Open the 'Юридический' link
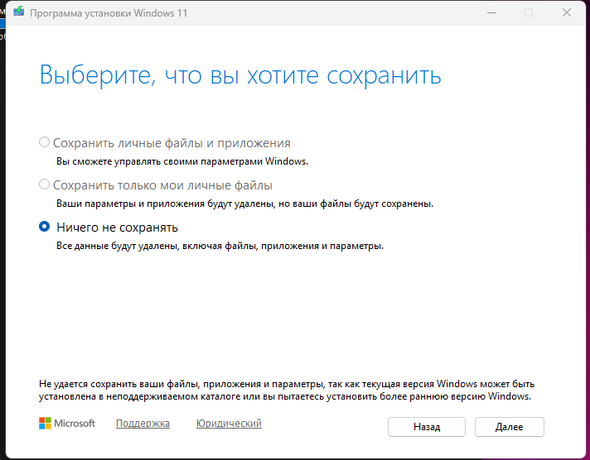This screenshot has width=590, height=460. pyautogui.click(x=229, y=423)
